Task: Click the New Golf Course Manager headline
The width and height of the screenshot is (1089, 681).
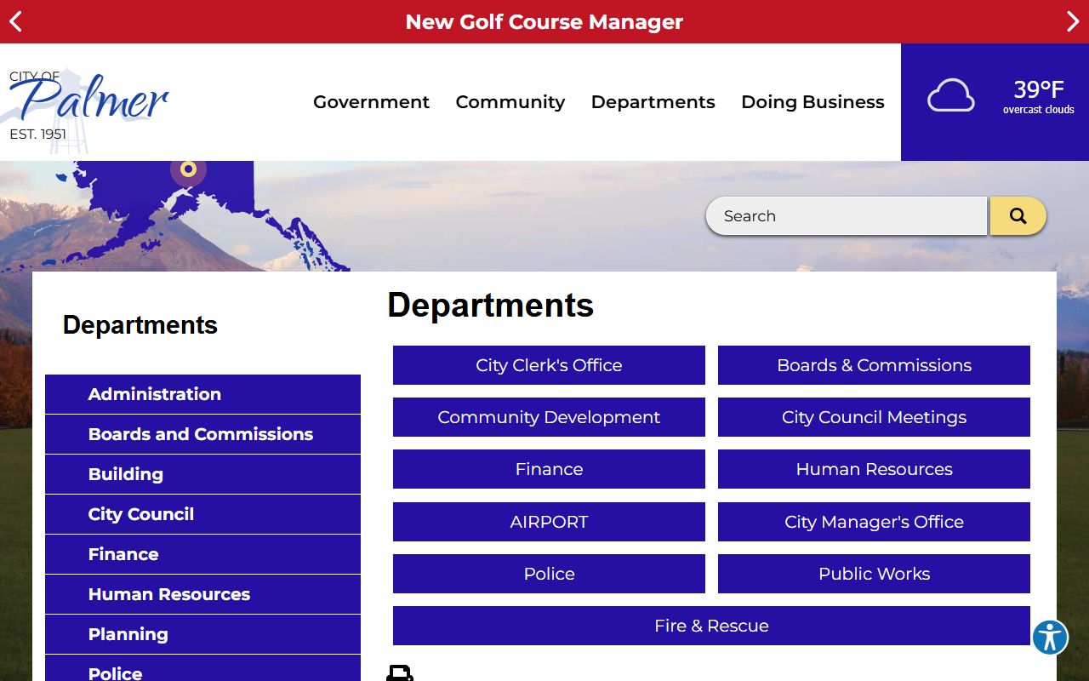Action: click(544, 22)
